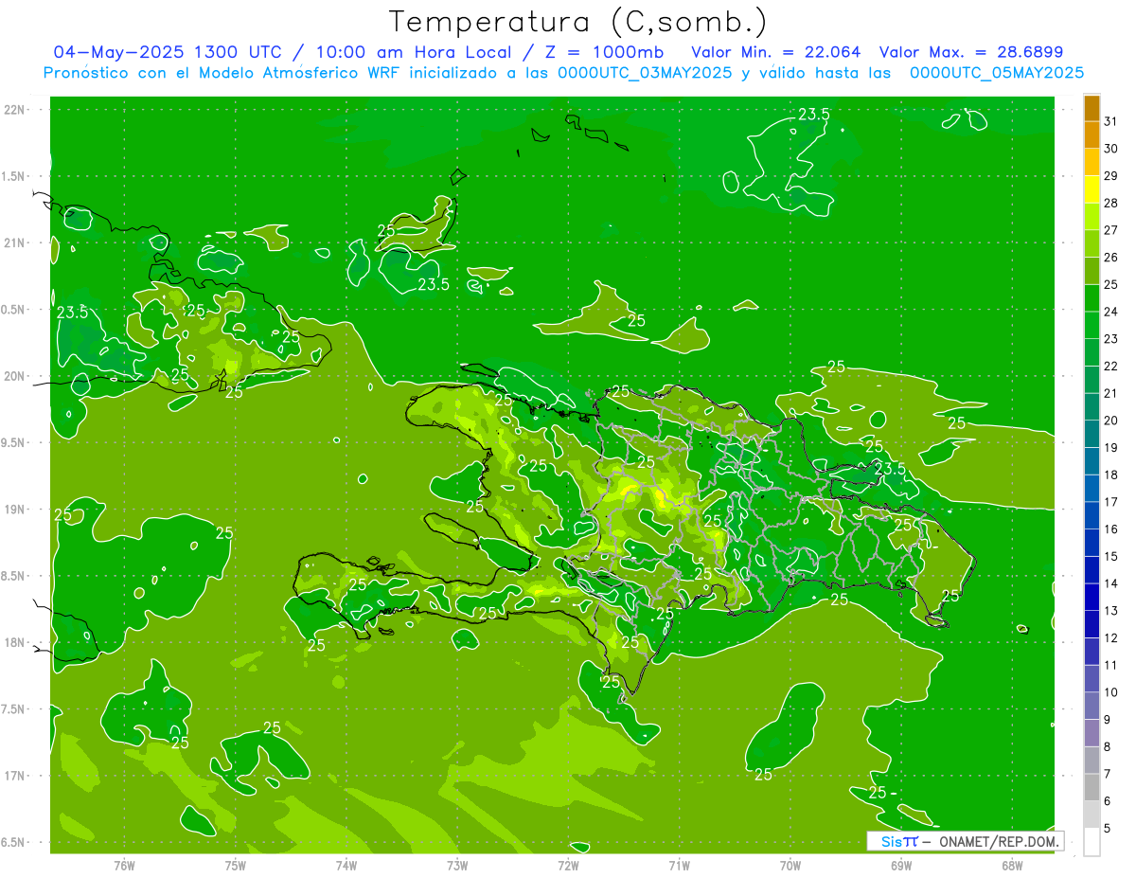Click the latitude label 17N
This screenshot has width=1136, height=878.
tap(15, 776)
